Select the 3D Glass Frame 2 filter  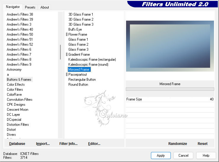pyautogui.click(x=81, y=19)
